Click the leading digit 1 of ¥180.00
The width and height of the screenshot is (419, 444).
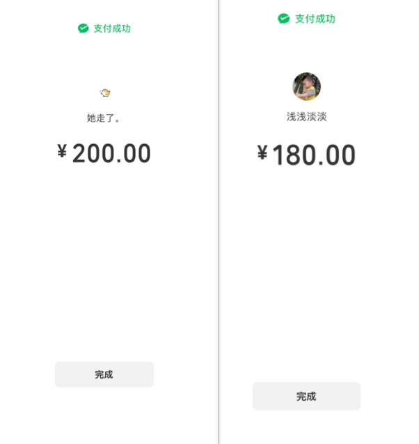pyautogui.click(x=278, y=154)
